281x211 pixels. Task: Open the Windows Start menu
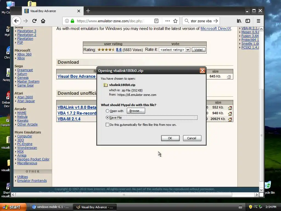point(13,207)
